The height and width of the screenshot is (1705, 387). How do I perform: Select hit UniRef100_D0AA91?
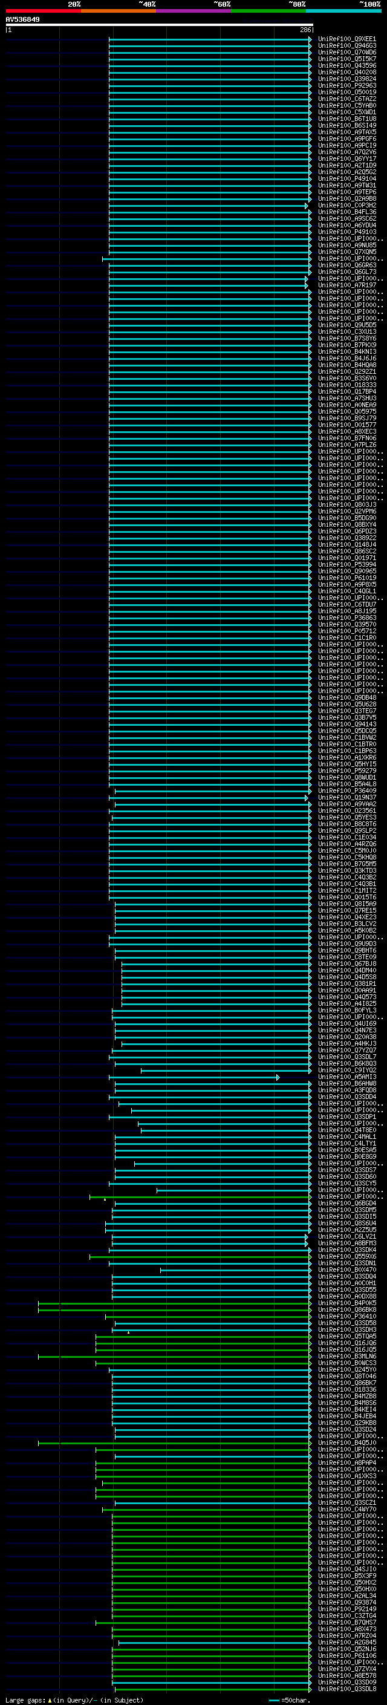point(346,990)
